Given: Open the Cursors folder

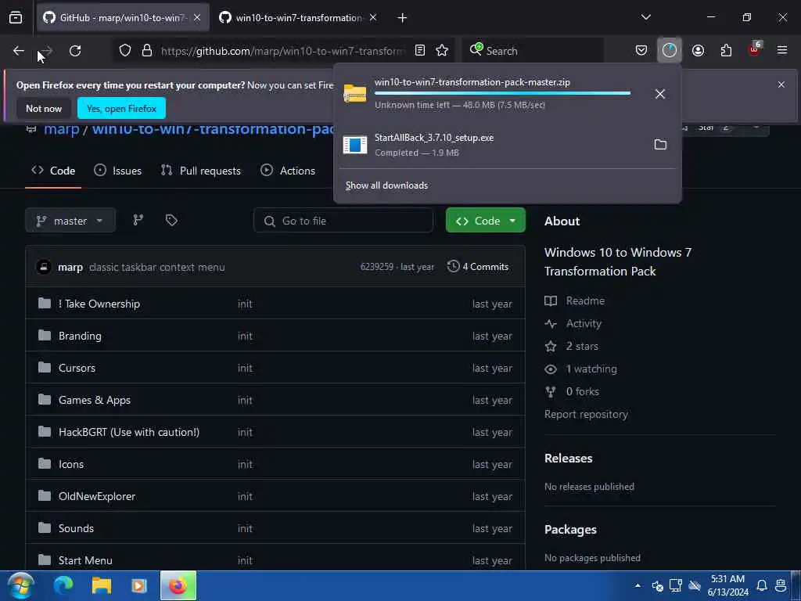Looking at the screenshot, I should (77, 368).
